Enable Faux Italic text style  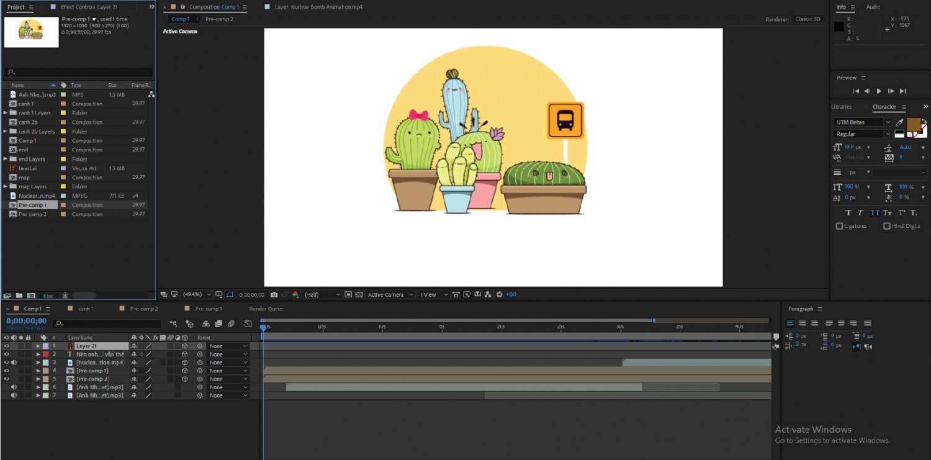(861, 213)
